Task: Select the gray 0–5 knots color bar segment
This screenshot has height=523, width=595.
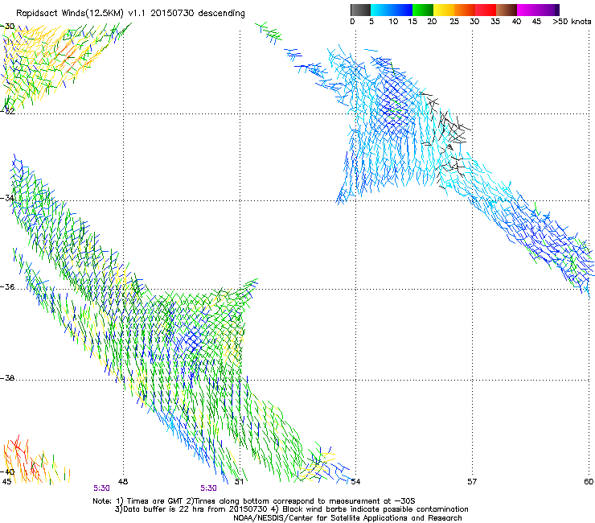Action: [360, 10]
